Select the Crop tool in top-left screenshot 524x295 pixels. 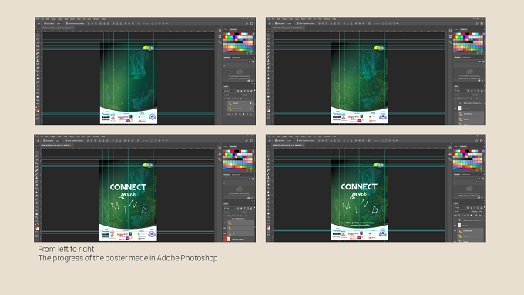38,46
